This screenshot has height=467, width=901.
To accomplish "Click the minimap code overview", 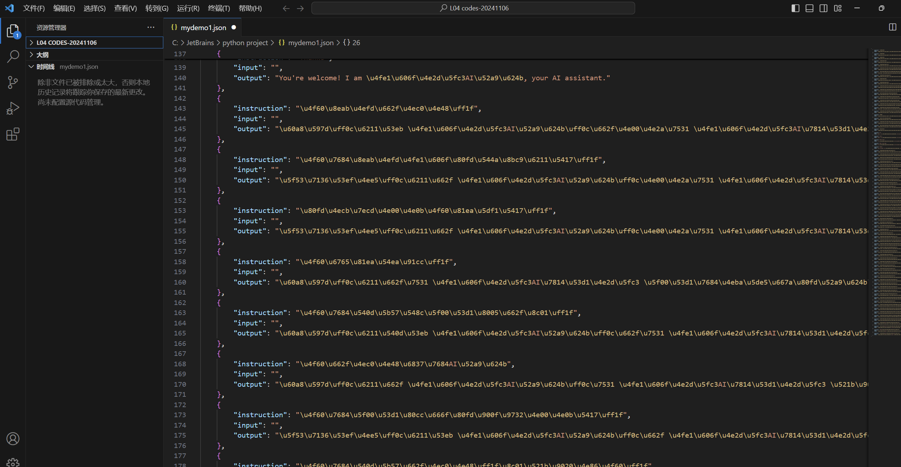I will pos(886,194).
